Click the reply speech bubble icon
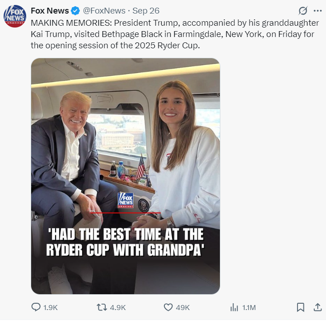This screenshot has width=326, height=324. pos(36,307)
